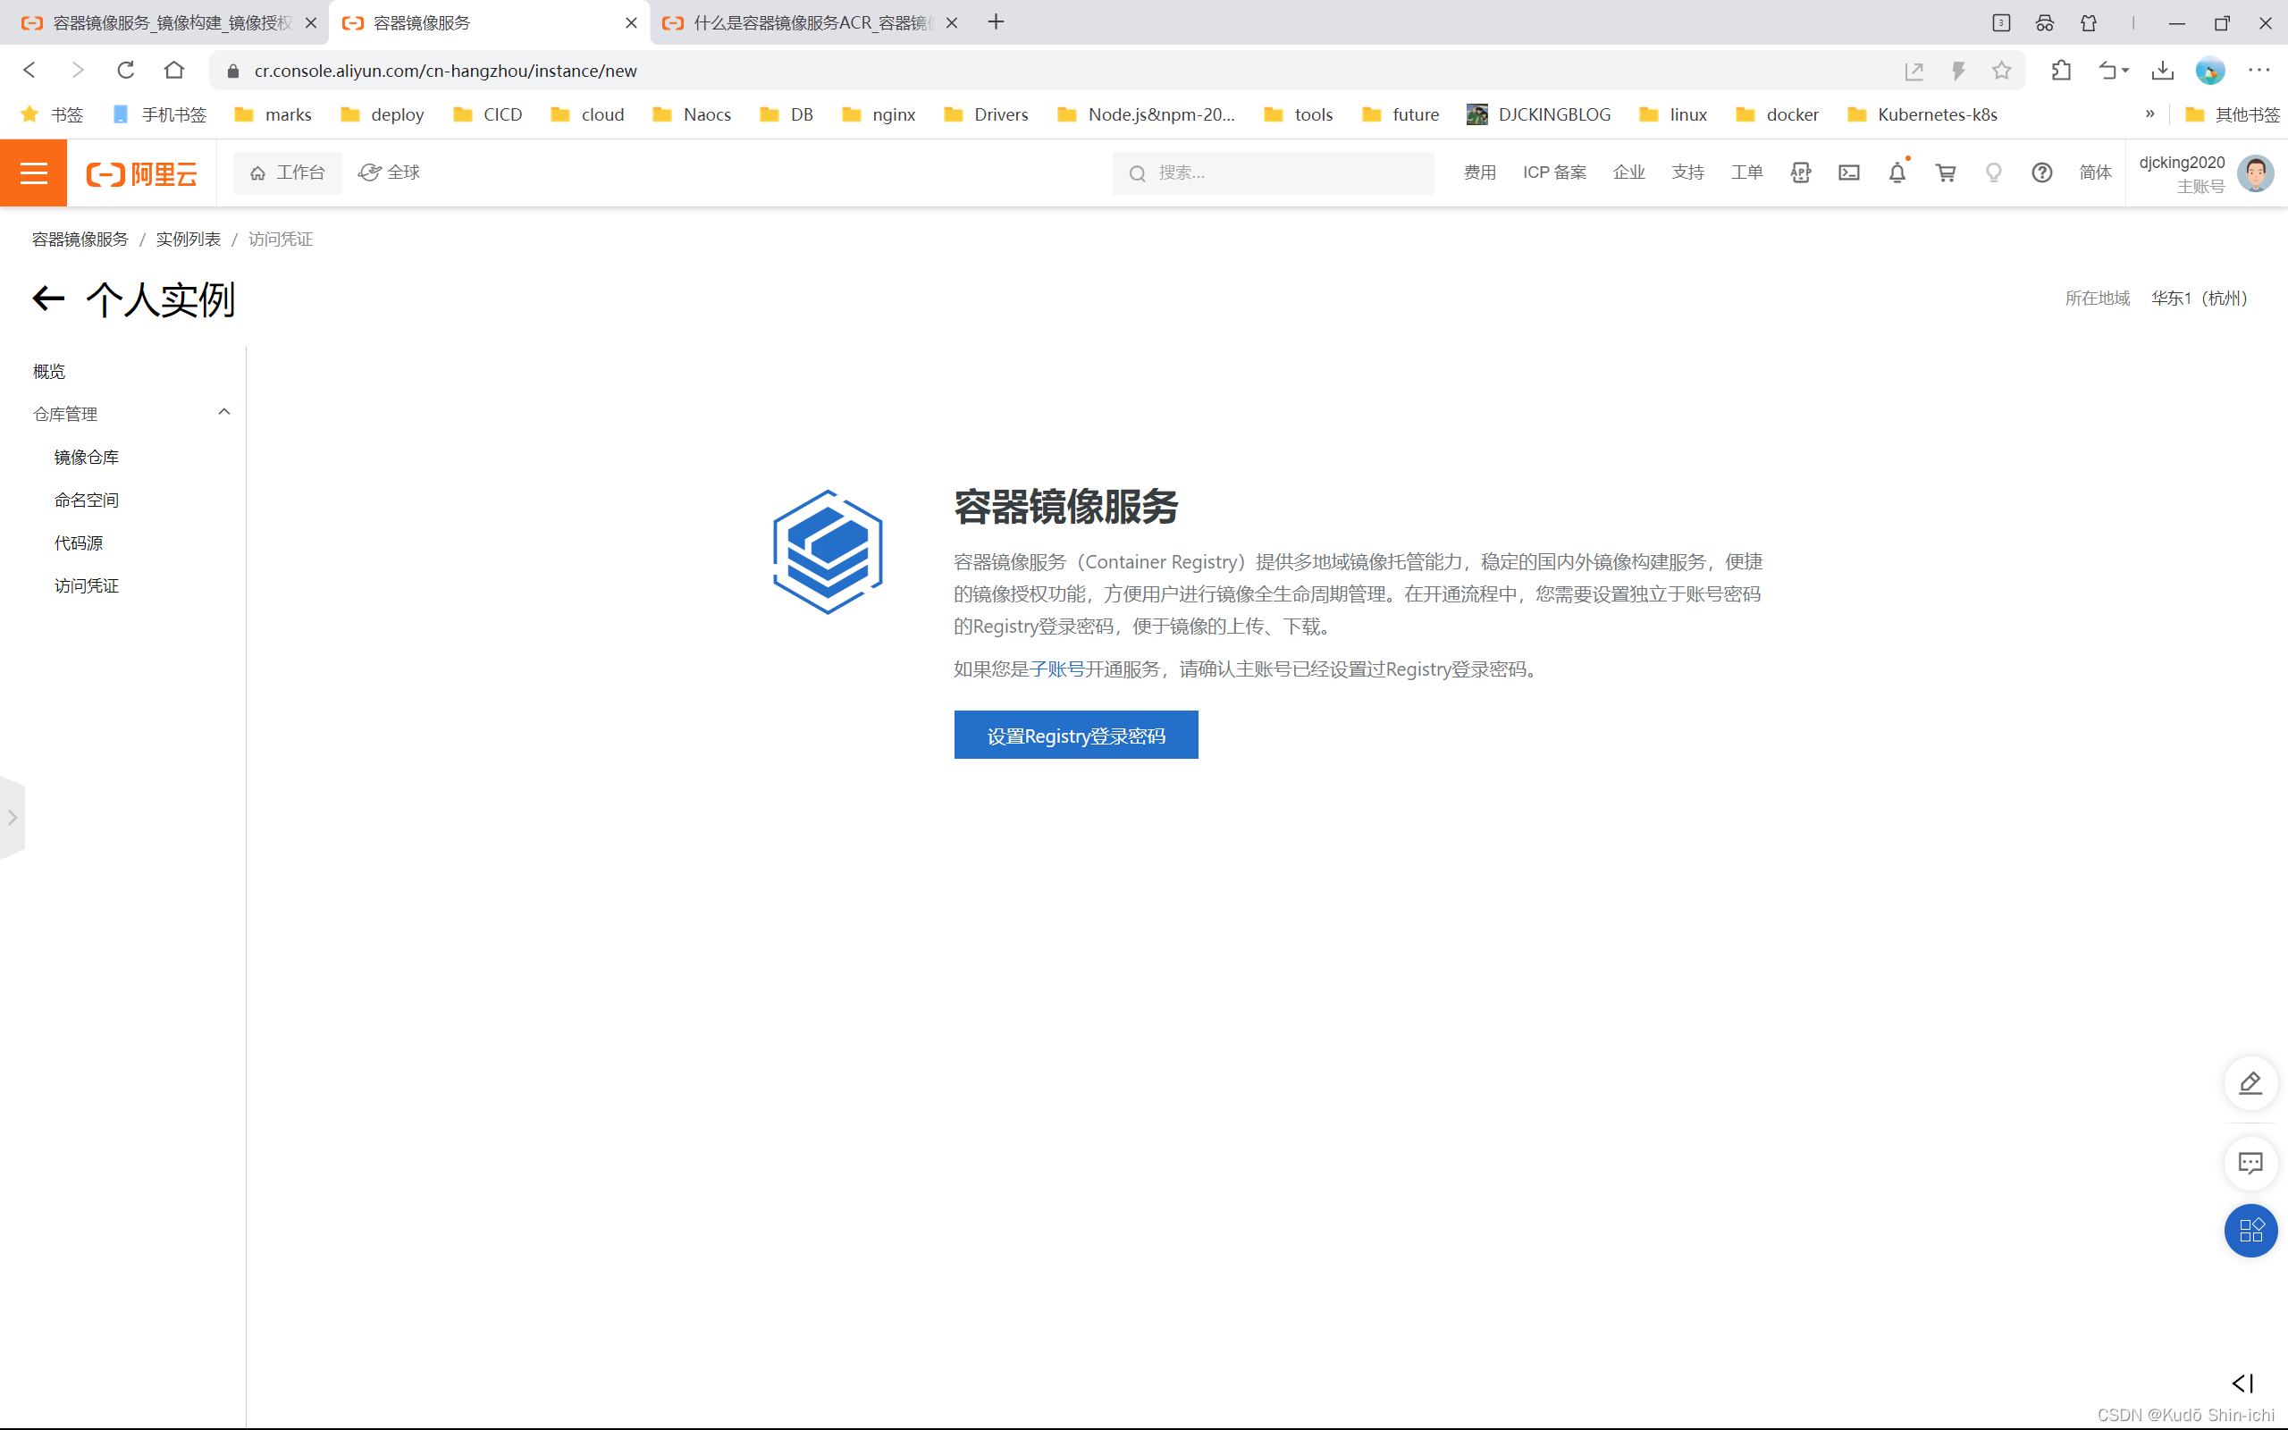The height and width of the screenshot is (1430, 2288).
Task: Select 镜像仓库 in the sidebar
Action: click(86, 457)
